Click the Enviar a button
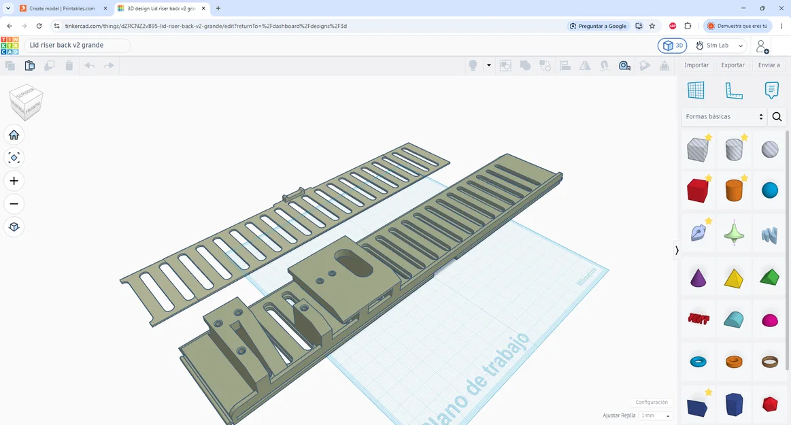 point(769,65)
